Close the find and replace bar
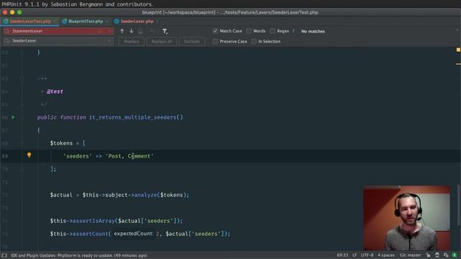The width and height of the screenshot is (461, 259). tap(457, 29)
